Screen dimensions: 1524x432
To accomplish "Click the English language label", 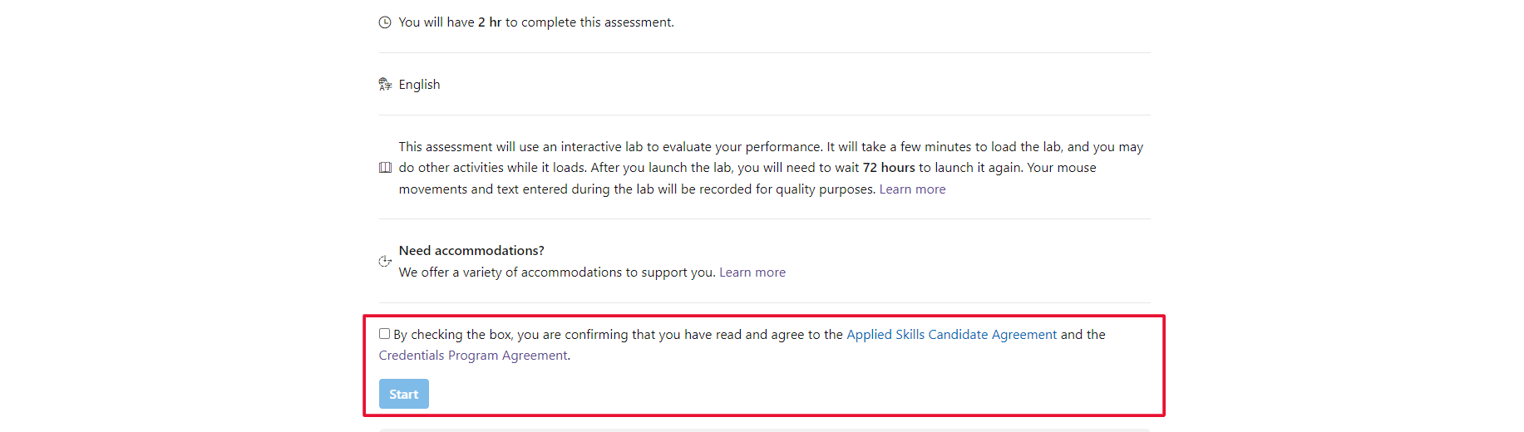I will [x=419, y=85].
